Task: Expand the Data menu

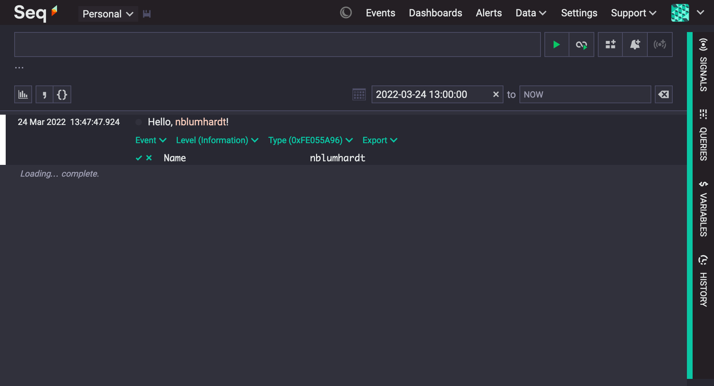Action: click(x=531, y=13)
